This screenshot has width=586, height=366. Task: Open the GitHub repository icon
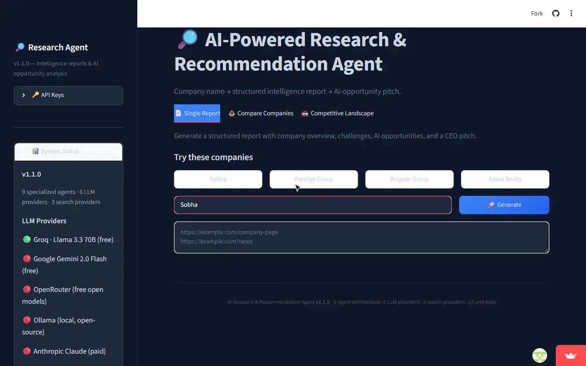pos(555,13)
